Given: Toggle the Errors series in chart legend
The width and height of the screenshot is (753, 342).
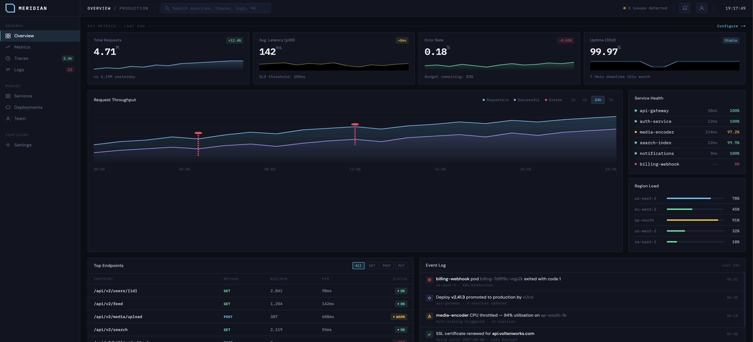Looking at the screenshot, I should coord(553,100).
